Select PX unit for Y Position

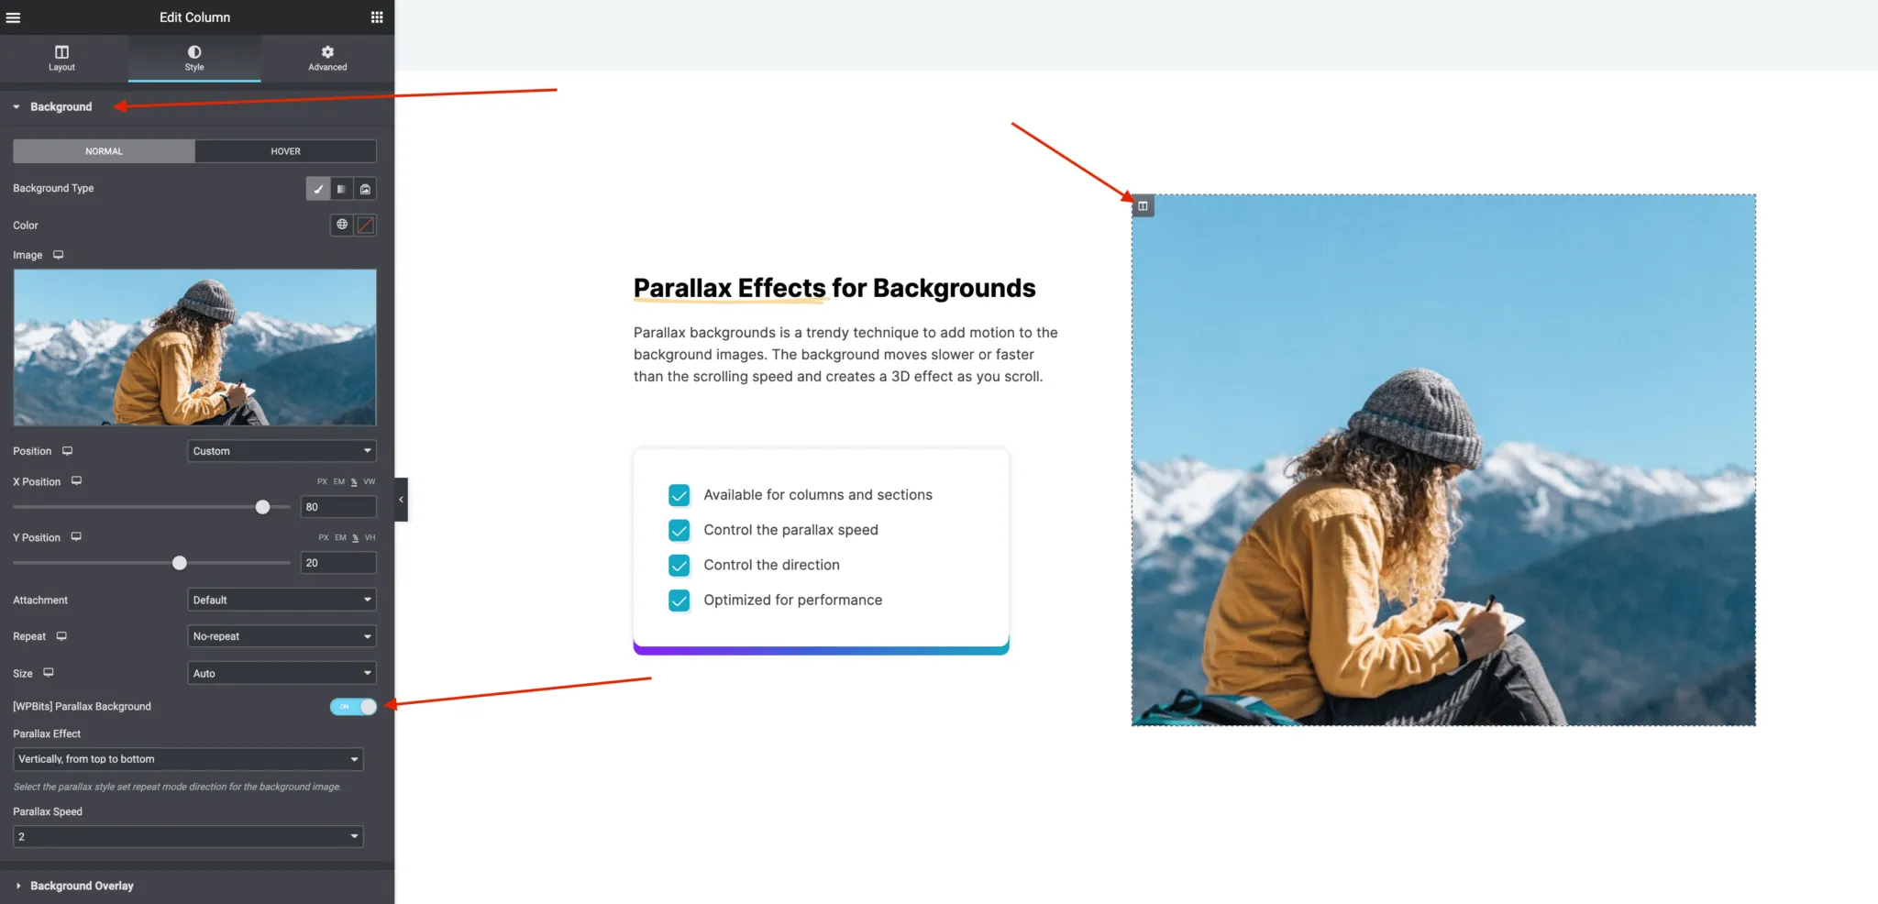pyautogui.click(x=324, y=537)
